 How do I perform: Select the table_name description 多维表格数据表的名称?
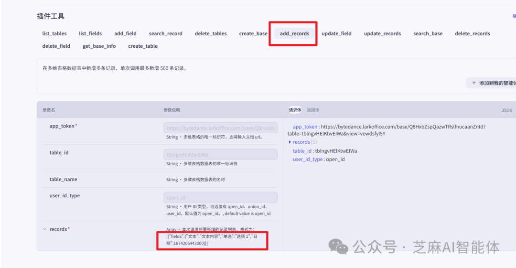(204, 180)
